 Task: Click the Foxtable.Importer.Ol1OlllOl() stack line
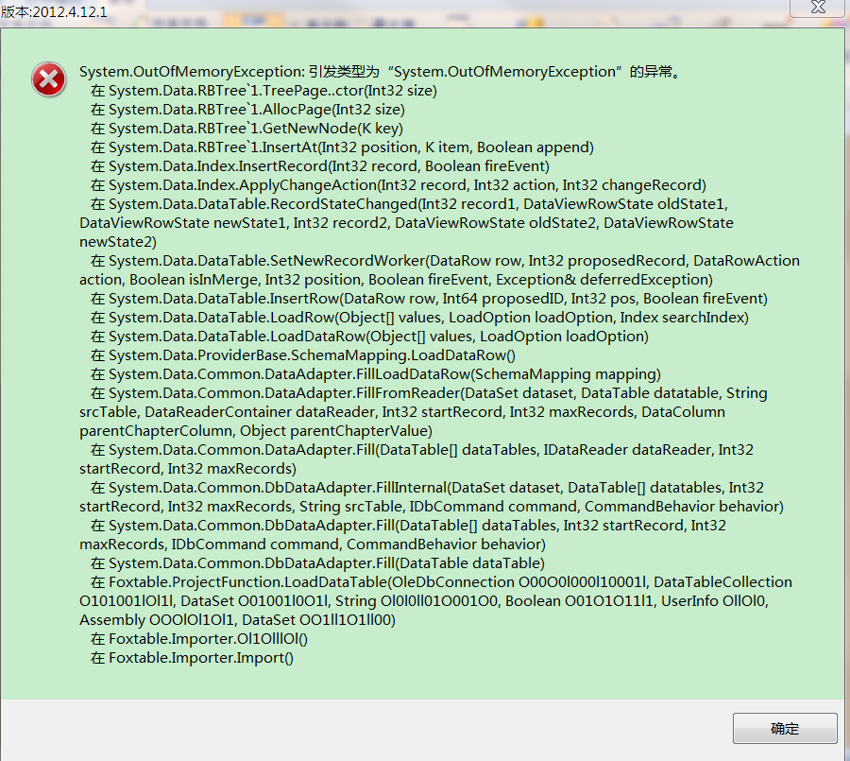point(199,639)
